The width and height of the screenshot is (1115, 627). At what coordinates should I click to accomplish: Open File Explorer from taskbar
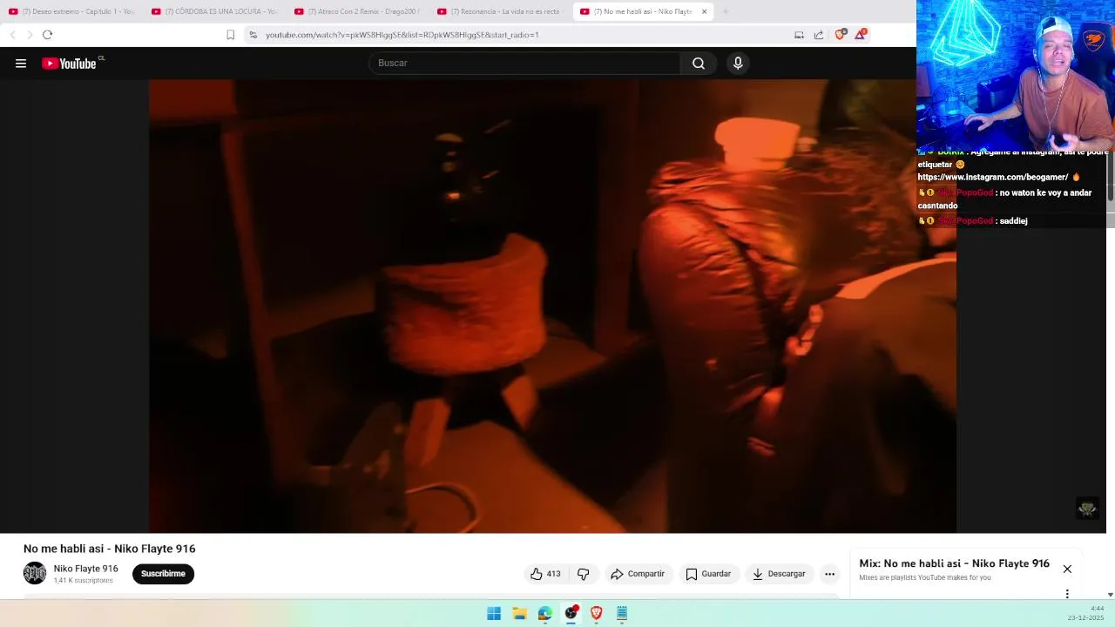(x=519, y=613)
